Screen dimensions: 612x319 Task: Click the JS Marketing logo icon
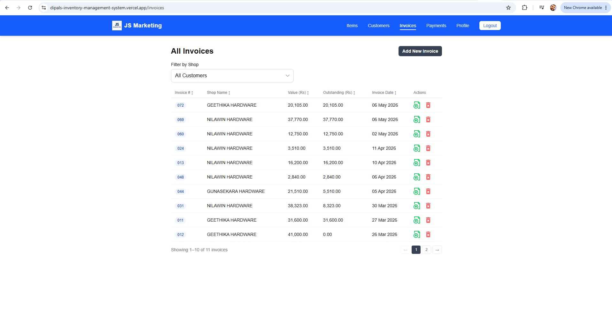click(117, 26)
